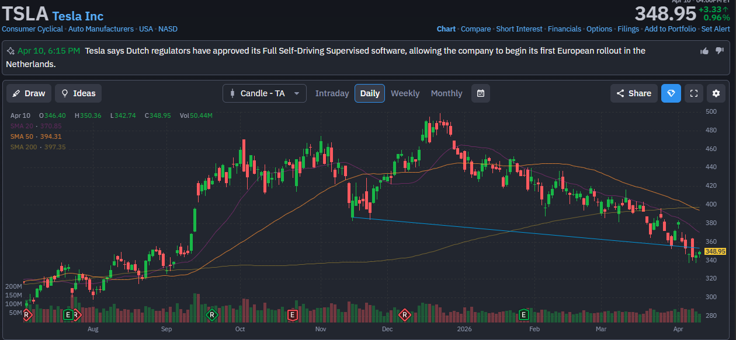The image size is (736, 340).
Task: Expand the Candle - TA chart type dropdown
Action: (x=265, y=93)
